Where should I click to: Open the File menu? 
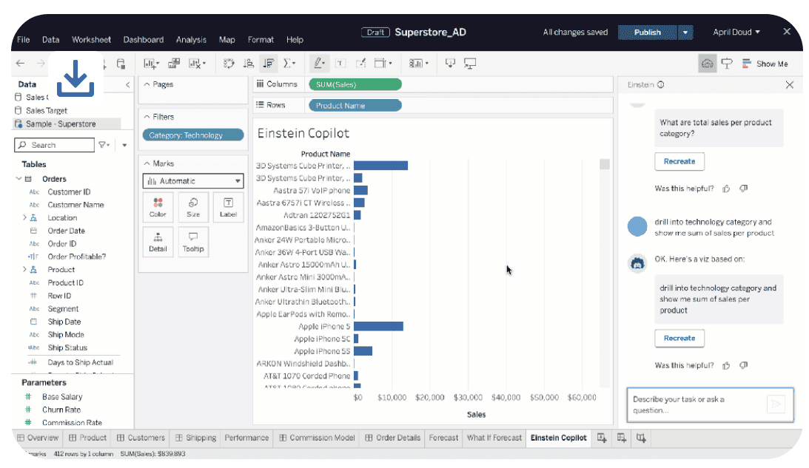23,40
